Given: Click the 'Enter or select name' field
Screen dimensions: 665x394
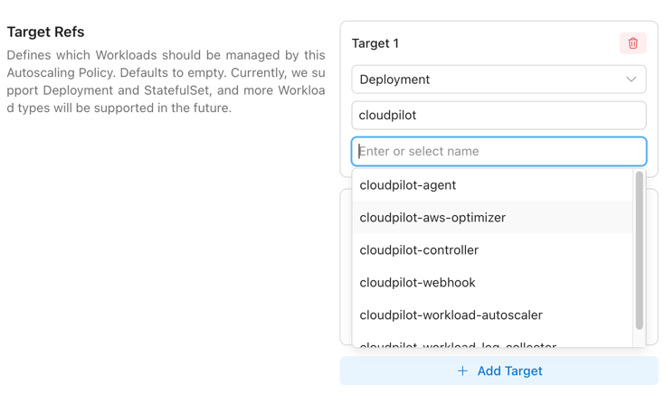Looking at the screenshot, I should [499, 152].
